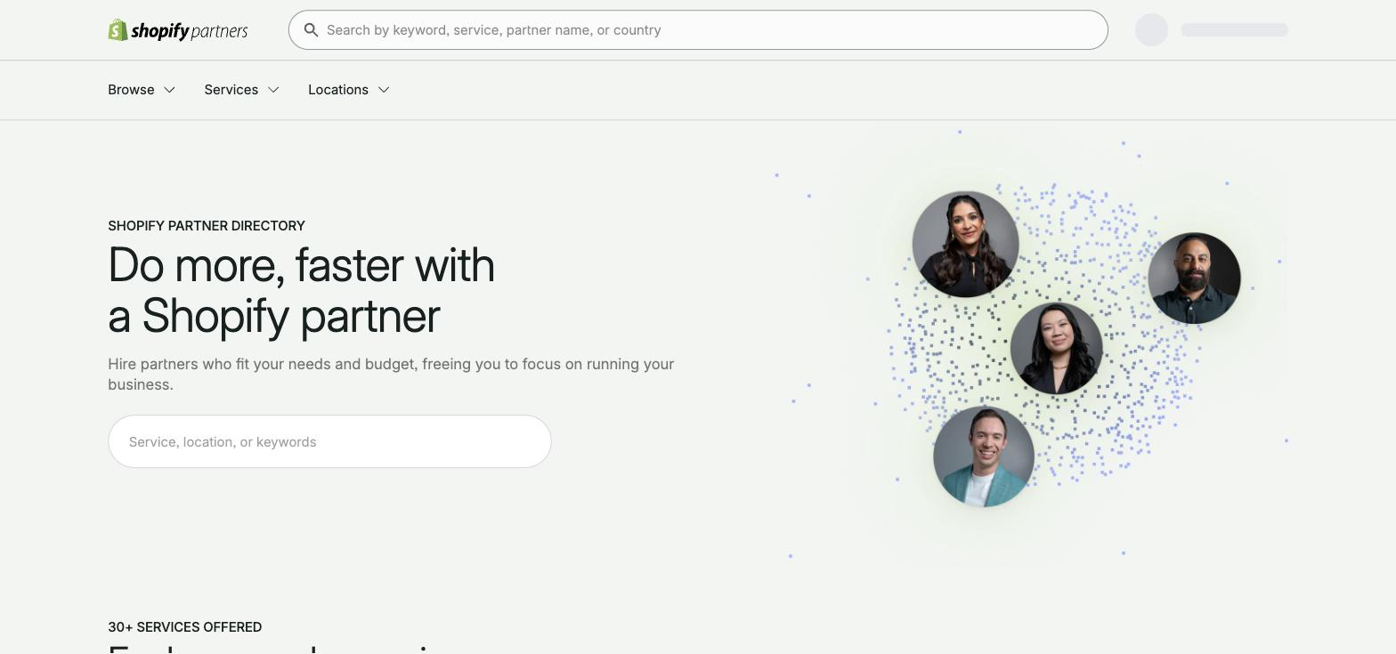Click the 'SHOPIFY PARTNER DIRECTORY' label
Screen dimensions: 1396x654
207,226
